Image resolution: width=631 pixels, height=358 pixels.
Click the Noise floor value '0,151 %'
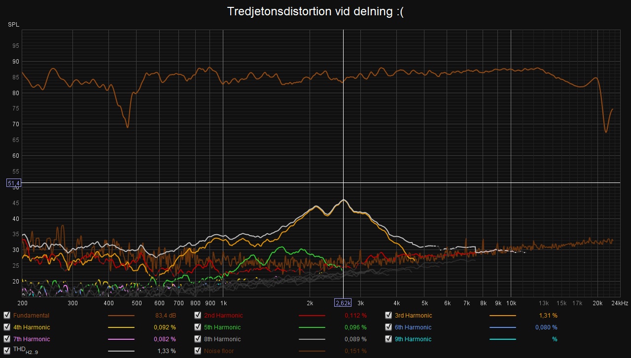click(355, 351)
